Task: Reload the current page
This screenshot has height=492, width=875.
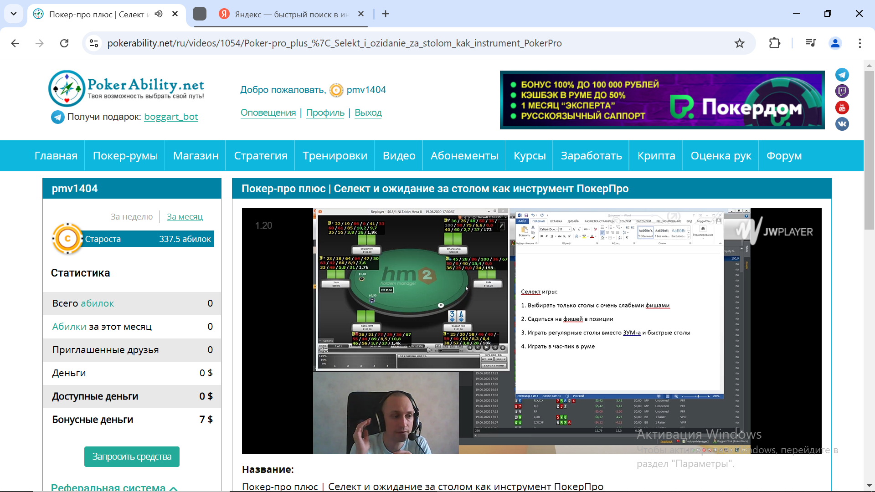Action: [x=64, y=43]
